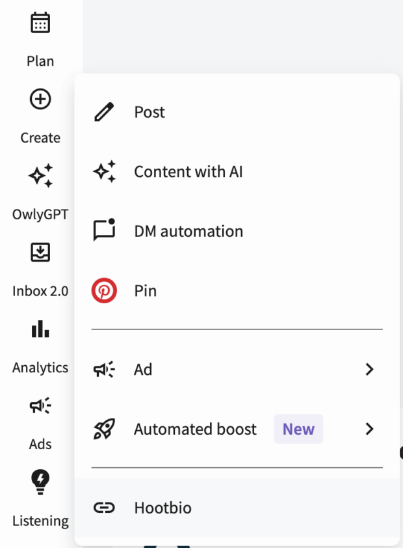403x548 pixels.
Task: Open the Plan calendar icon
Action: tap(40, 23)
